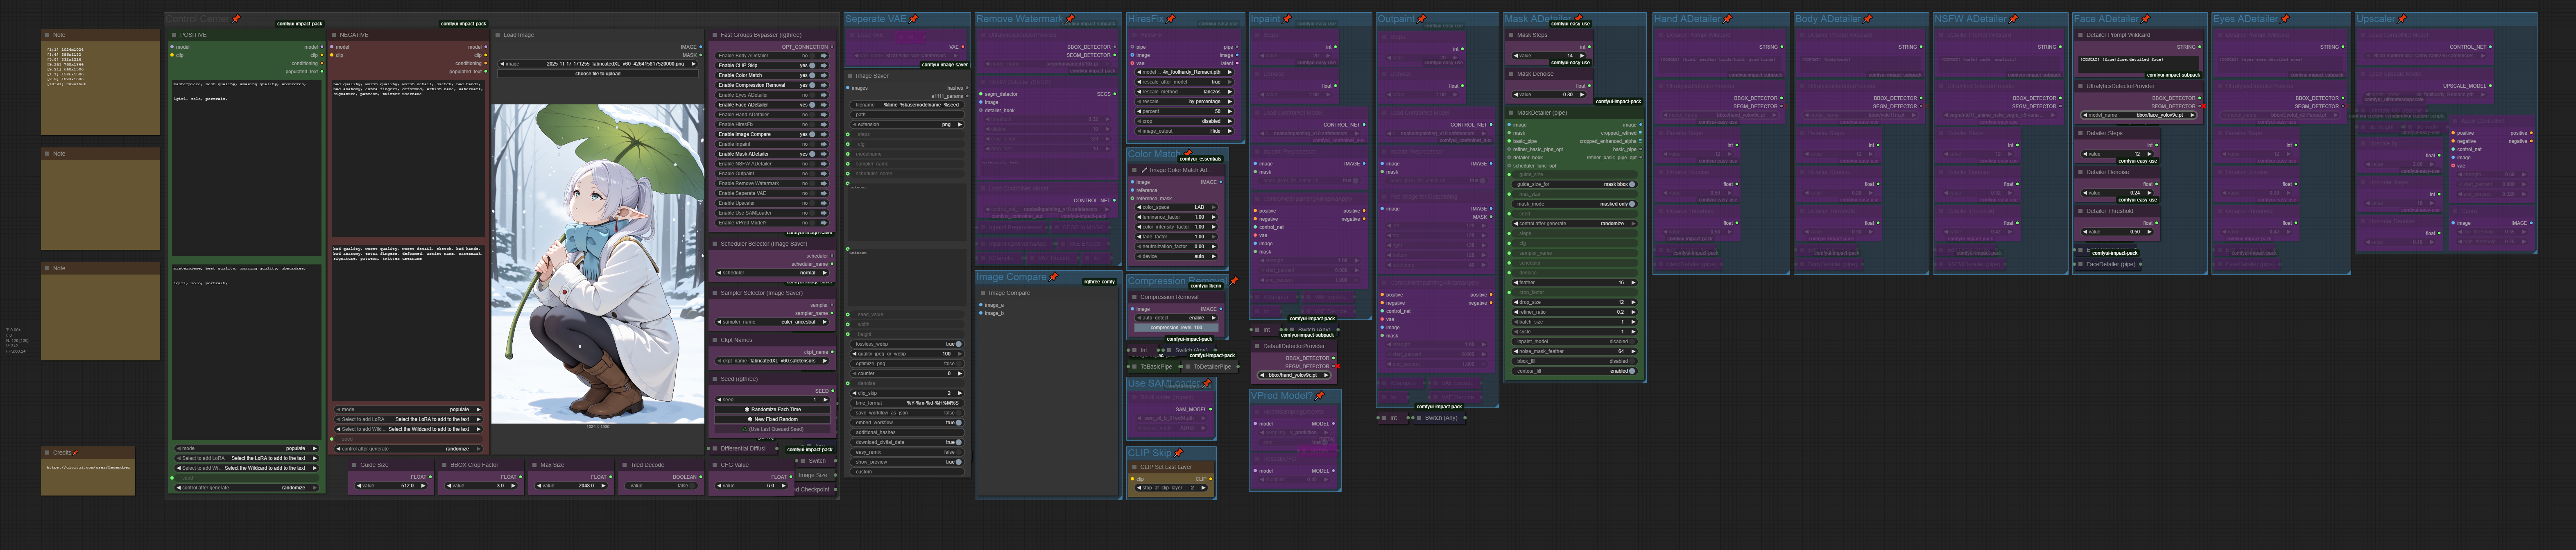Click the go-to arrow for Enable Upscaler
2576x550 pixels.
point(824,203)
